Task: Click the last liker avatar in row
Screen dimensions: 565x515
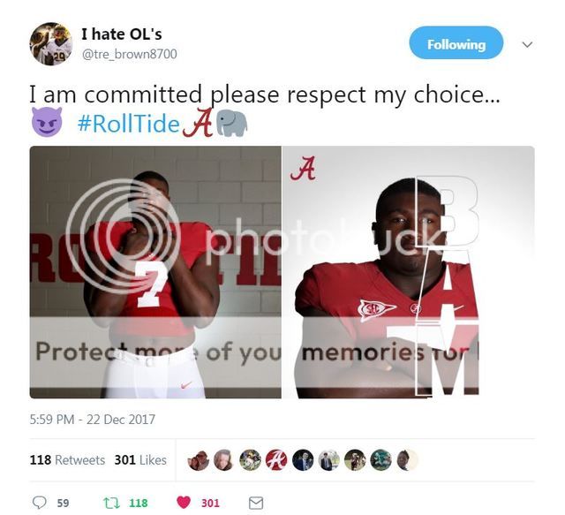Action: 407,460
